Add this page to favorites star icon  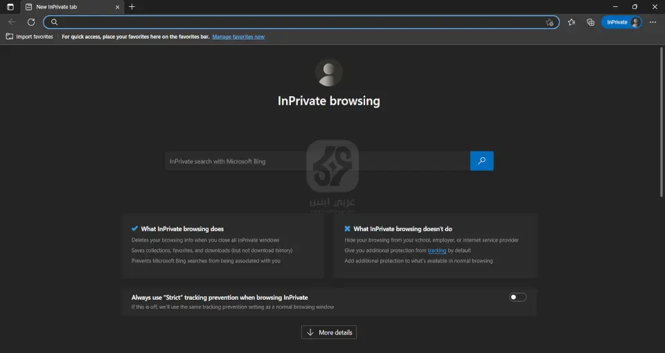(549, 22)
